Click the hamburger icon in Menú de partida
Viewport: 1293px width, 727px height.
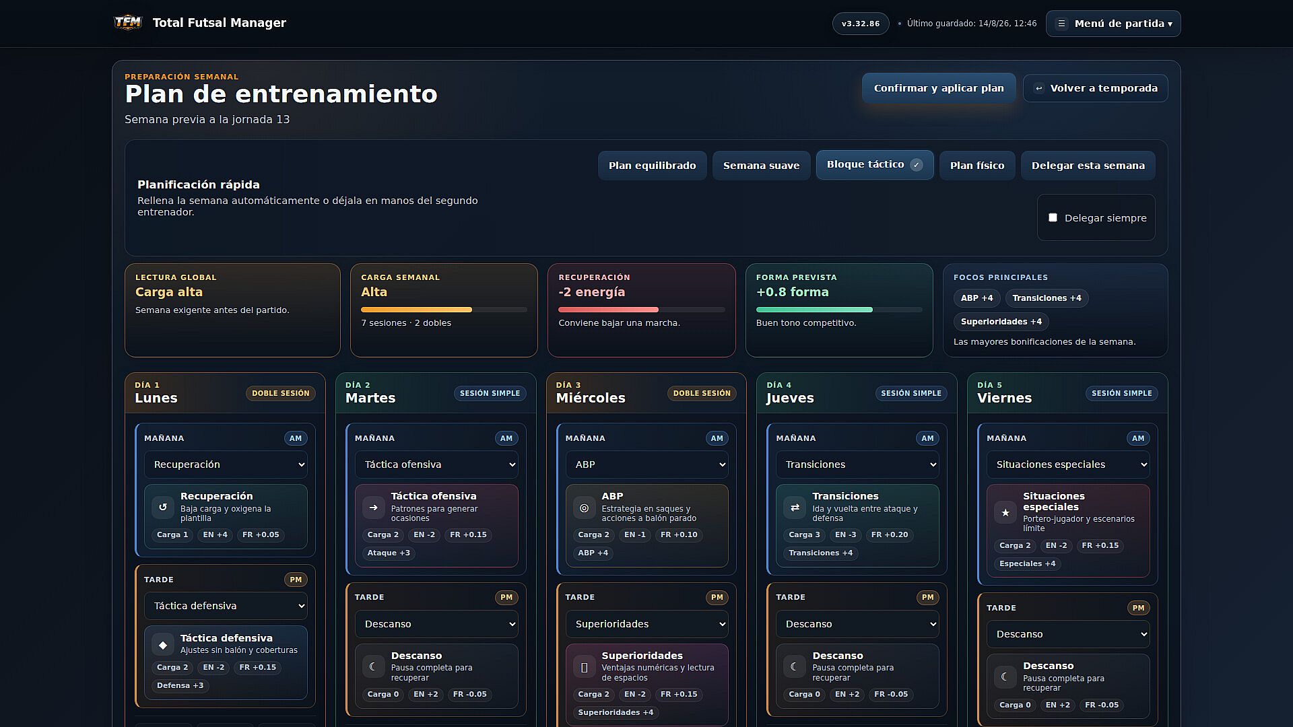point(1061,24)
